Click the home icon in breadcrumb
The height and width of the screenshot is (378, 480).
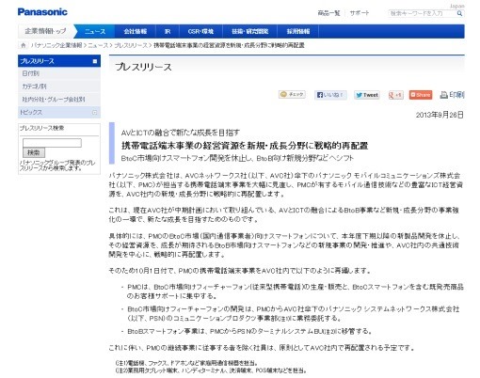pyautogui.click(x=23, y=45)
